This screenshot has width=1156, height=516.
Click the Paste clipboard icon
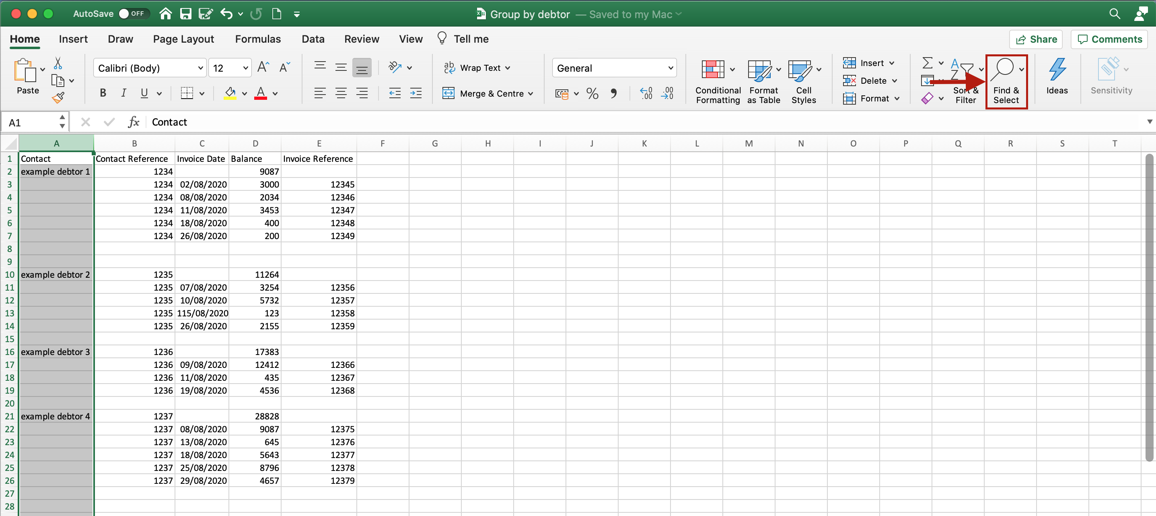(x=25, y=71)
